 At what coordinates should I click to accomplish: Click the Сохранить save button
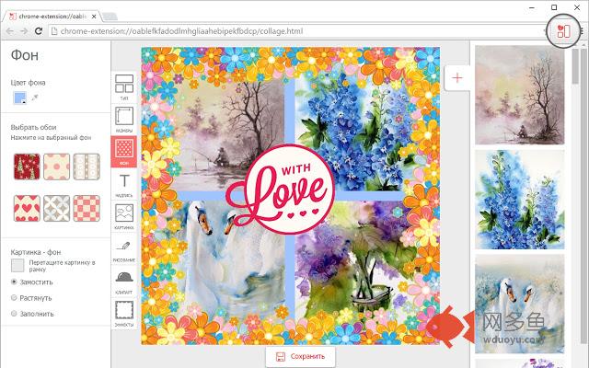click(x=301, y=356)
